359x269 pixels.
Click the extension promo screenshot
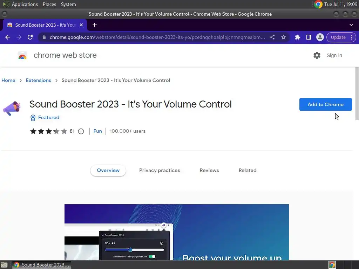click(x=177, y=232)
